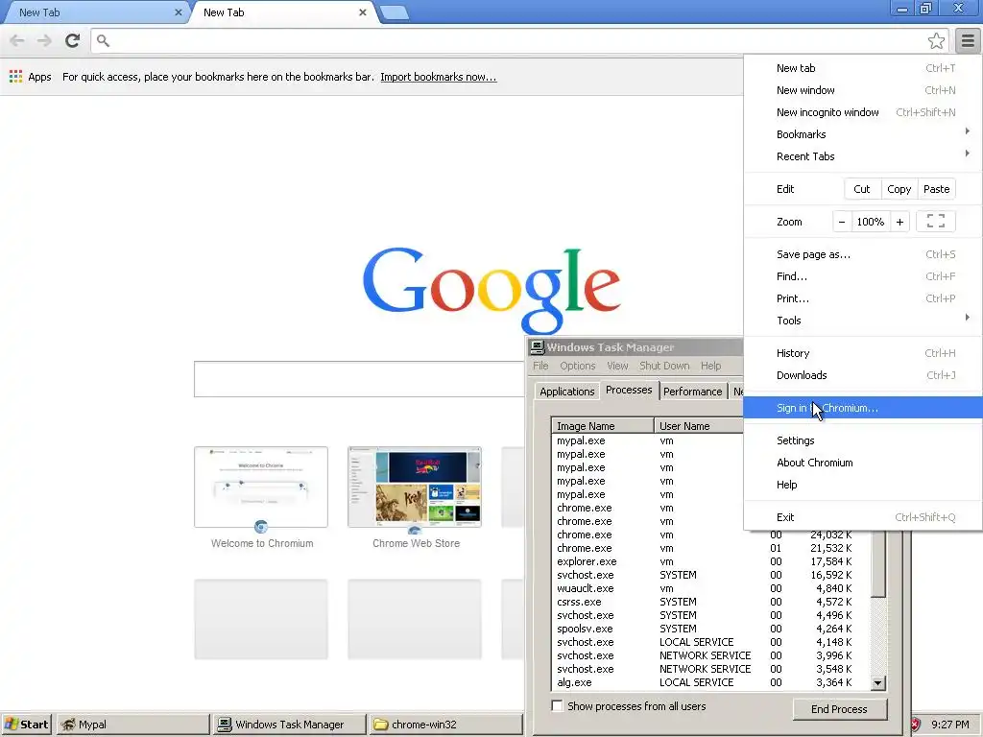Viewport: 983px width, 737px height.
Task: Click Import bookmarks now… link
Action: coord(438,77)
